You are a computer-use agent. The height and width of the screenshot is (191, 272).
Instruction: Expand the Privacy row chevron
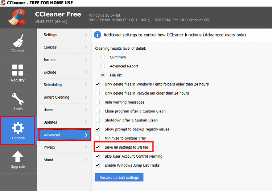tap(86, 147)
